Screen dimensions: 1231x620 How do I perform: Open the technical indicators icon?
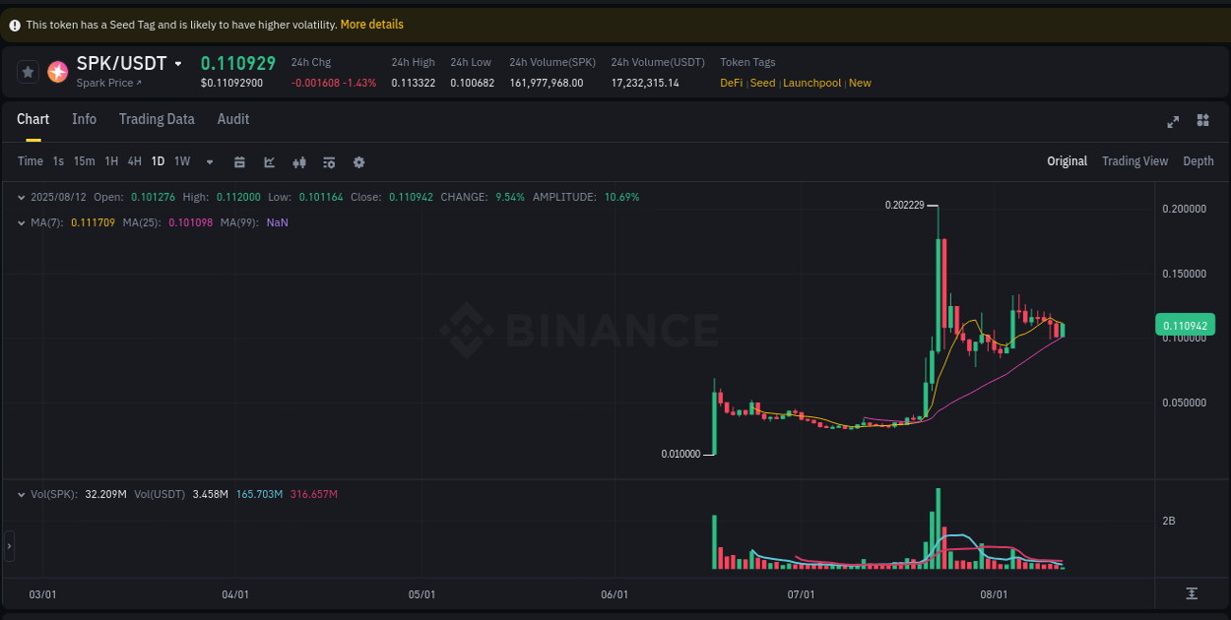[x=329, y=160]
